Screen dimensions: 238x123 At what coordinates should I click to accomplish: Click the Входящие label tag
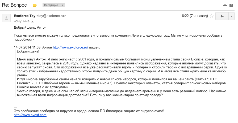point(51,5)
